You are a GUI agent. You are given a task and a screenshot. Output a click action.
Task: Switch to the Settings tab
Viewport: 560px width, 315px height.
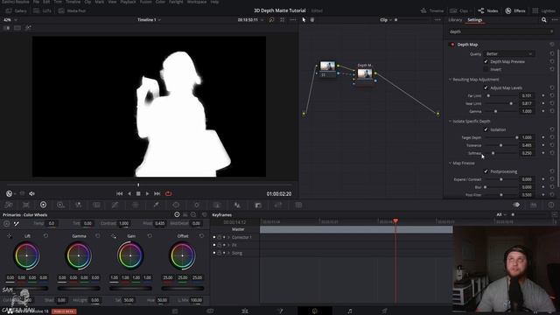click(x=475, y=20)
